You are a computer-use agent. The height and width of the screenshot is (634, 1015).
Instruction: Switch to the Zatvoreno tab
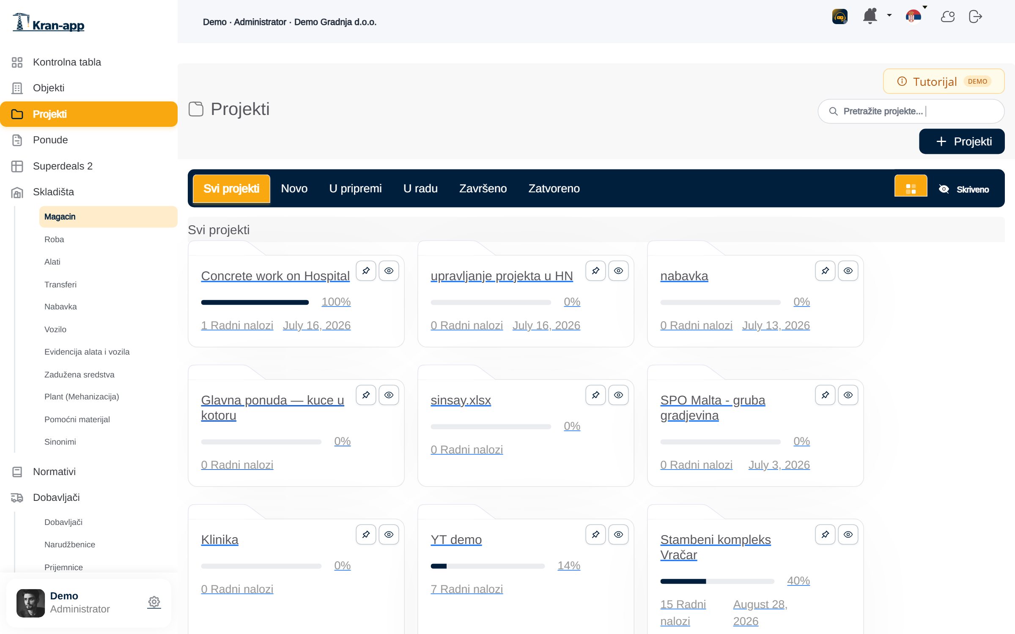pyautogui.click(x=554, y=189)
